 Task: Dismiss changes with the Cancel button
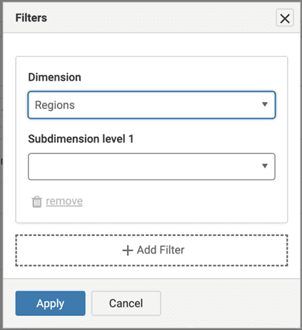[126, 304]
